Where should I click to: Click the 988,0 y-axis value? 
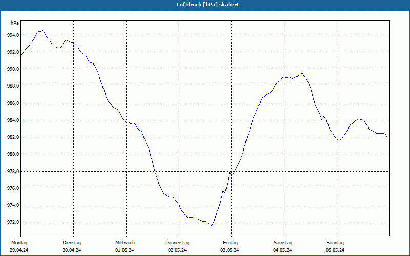click(x=14, y=86)
